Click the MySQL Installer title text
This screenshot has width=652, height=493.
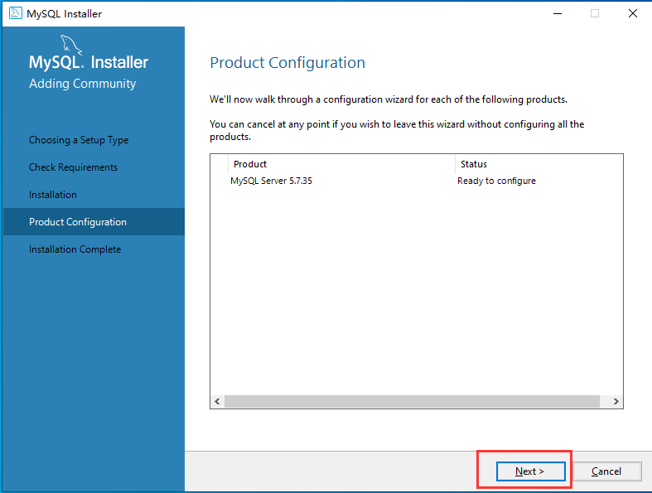click(x=64, y=14)
